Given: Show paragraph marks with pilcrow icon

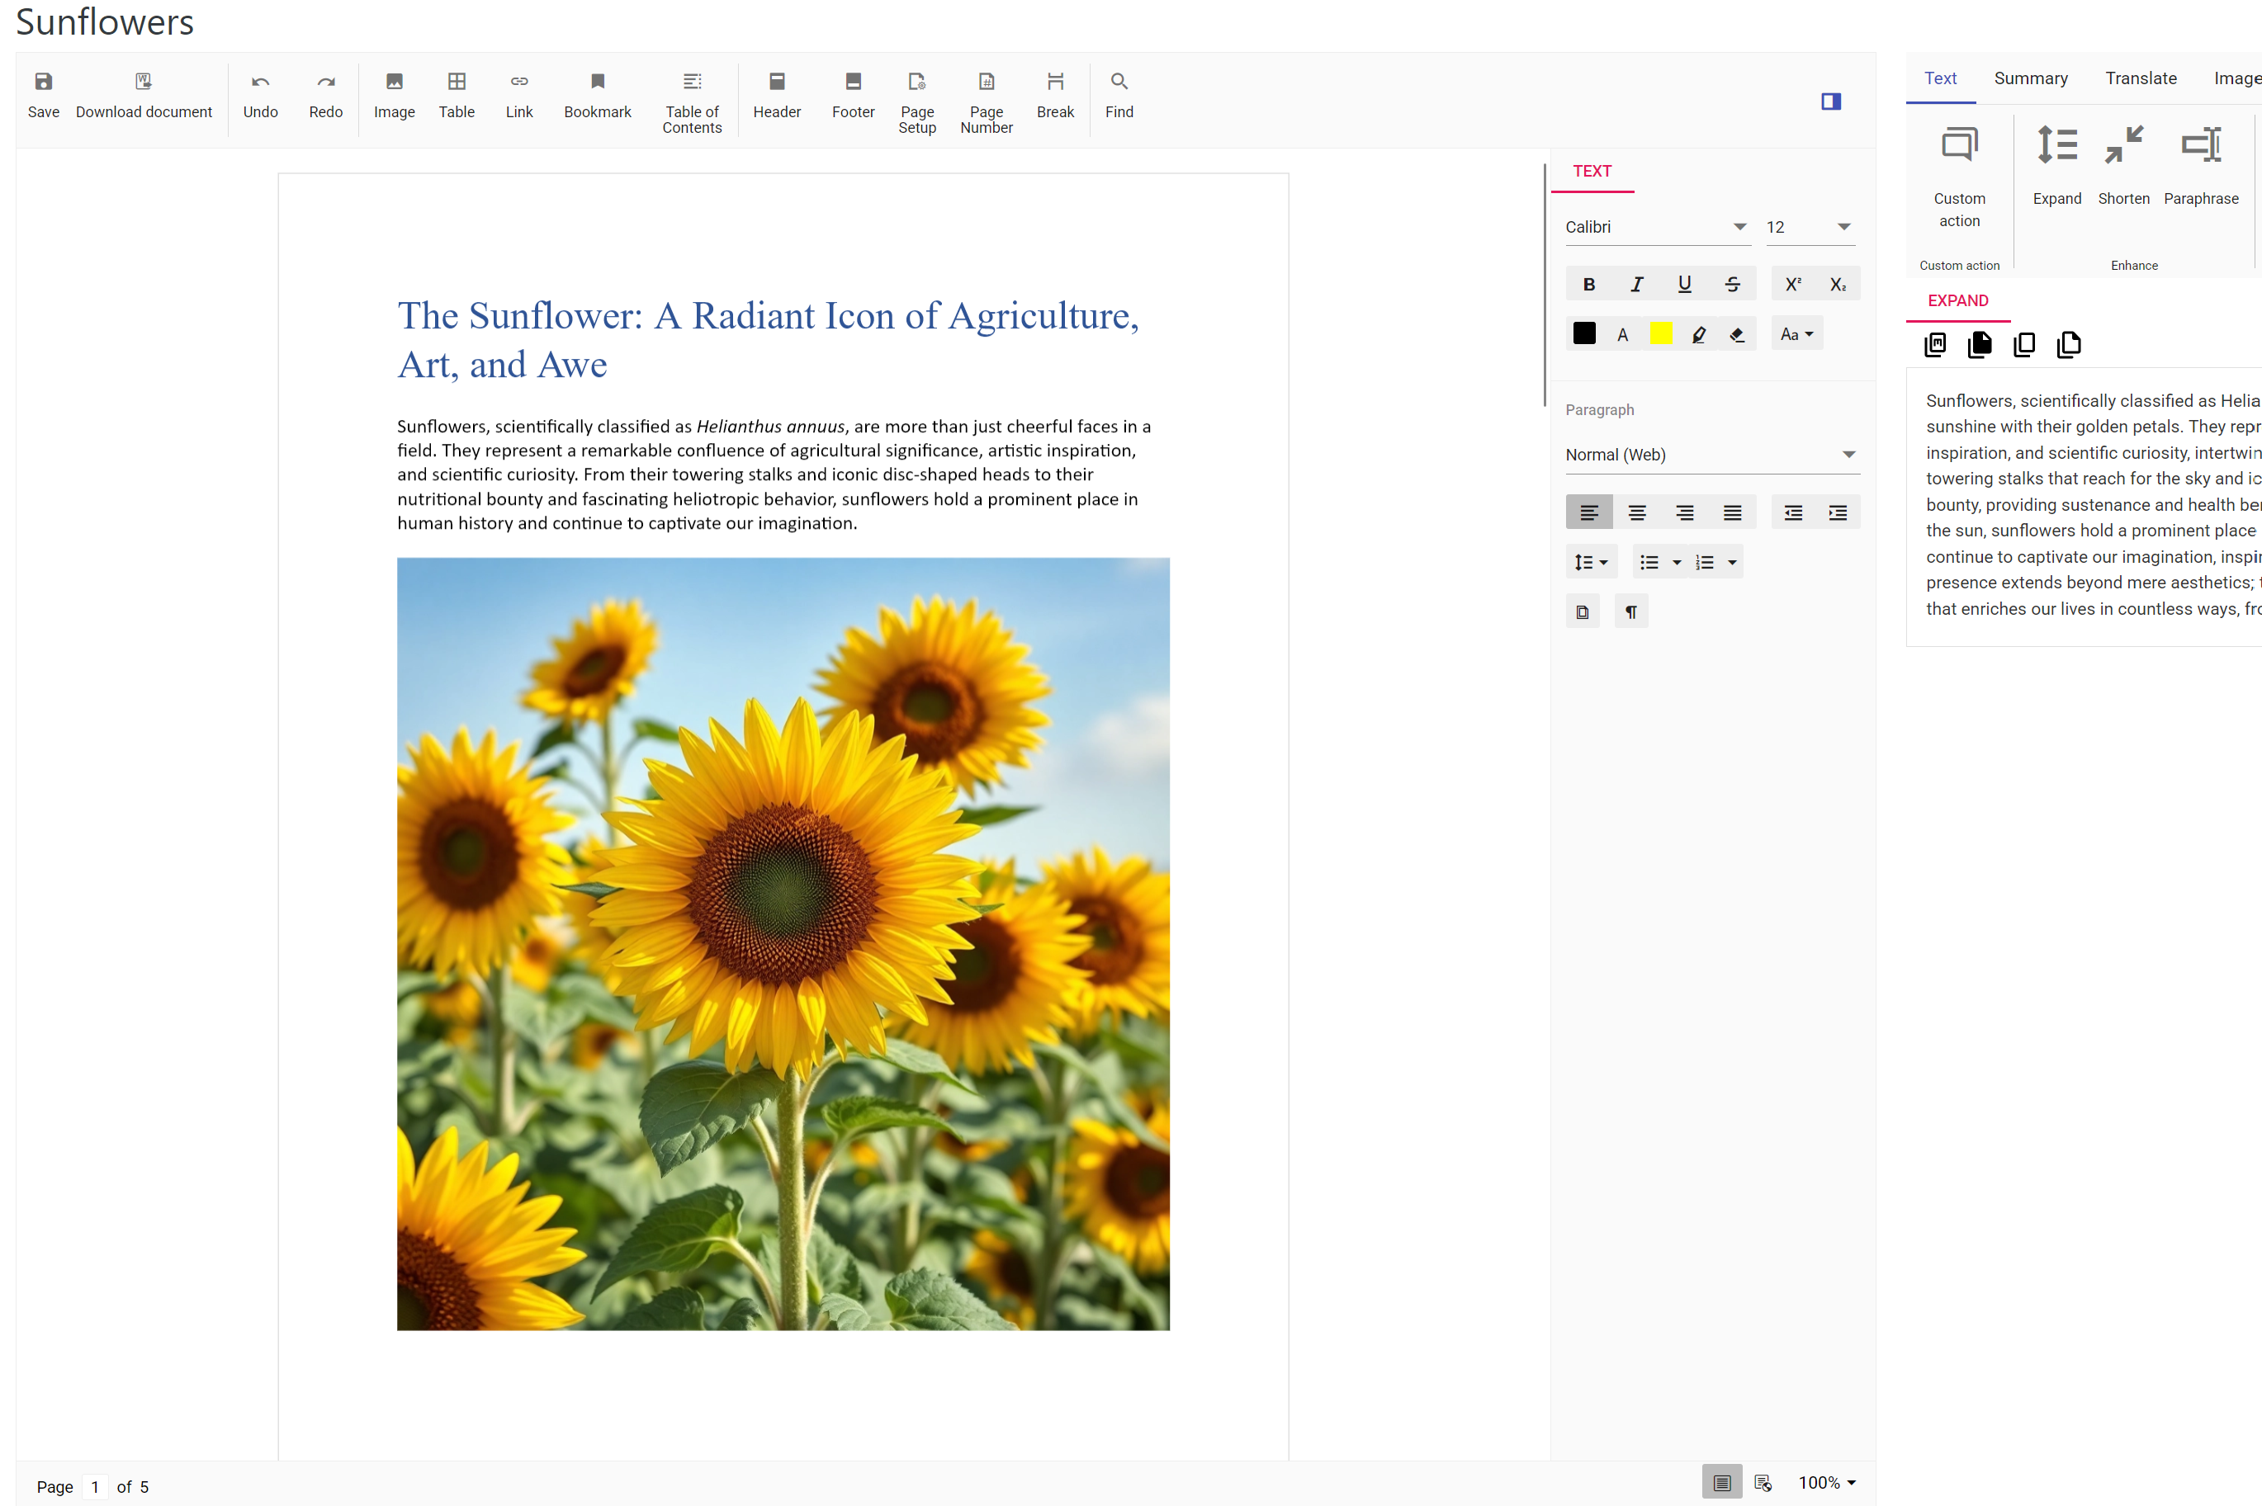Looking at the screenshot, I should coord(1630,611).
